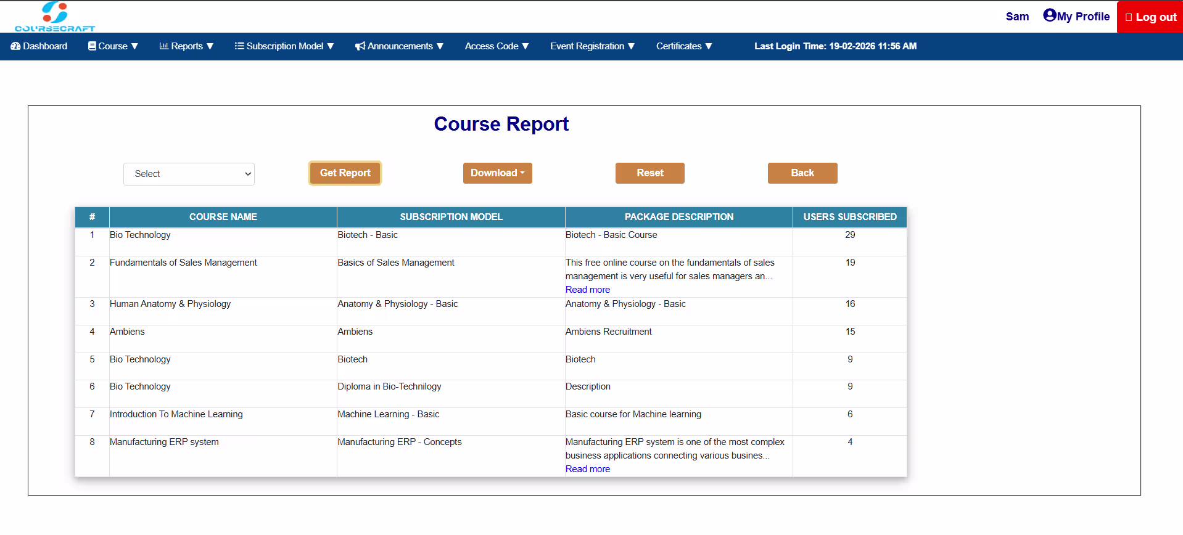Expand the Reports menu arrow
Image resolution: width=1183 pixels, height=535 pixels.
pyautogui.click(x=210, y=46)
